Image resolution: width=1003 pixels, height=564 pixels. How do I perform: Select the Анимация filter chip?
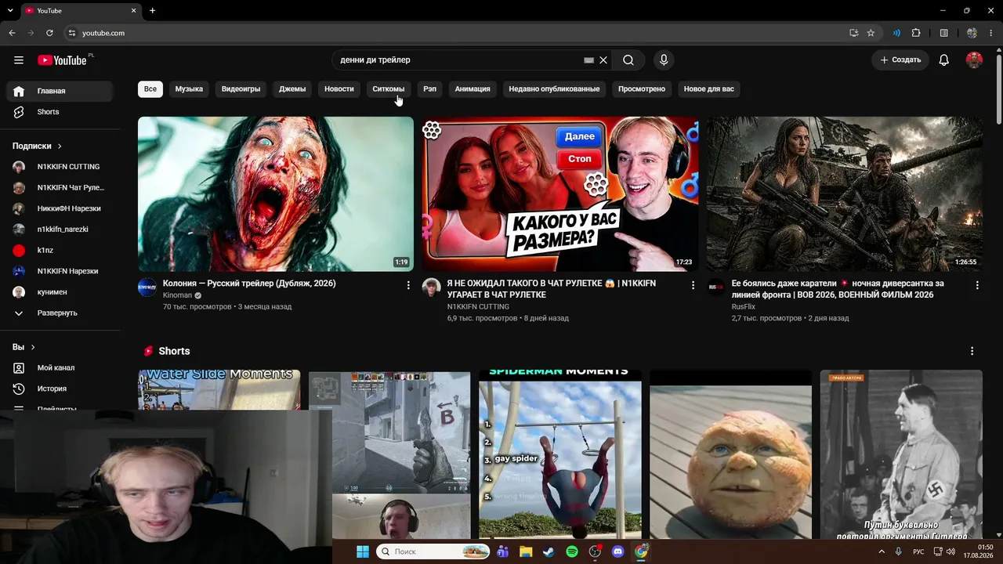(x=473, y=89)
